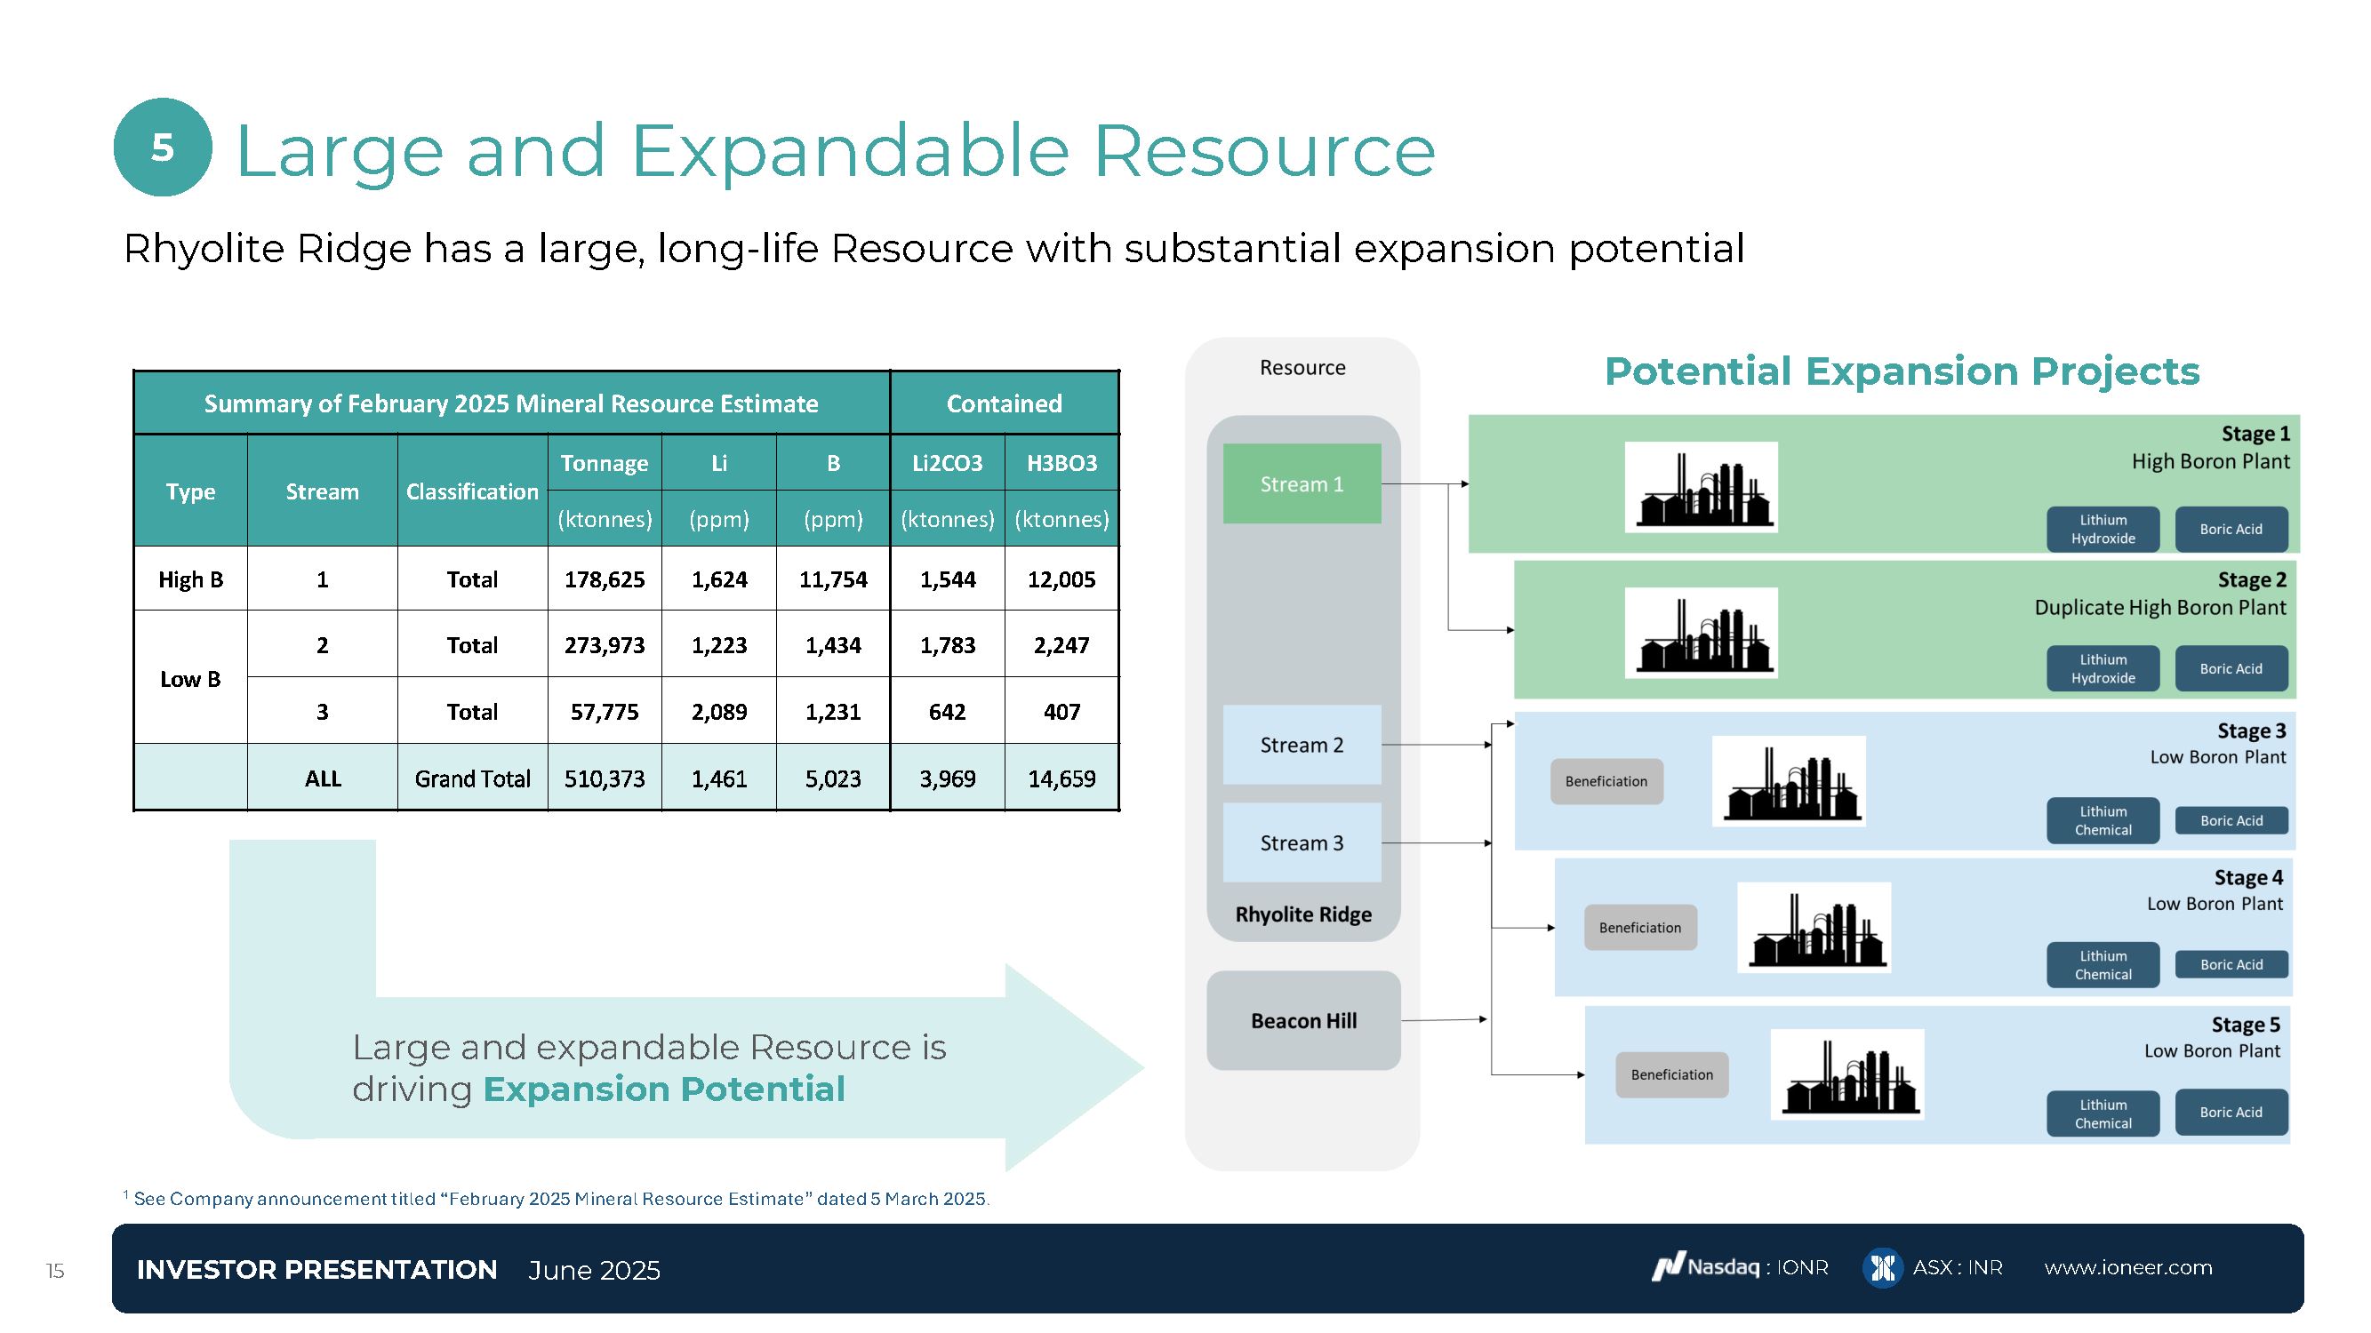Click the teal number 5 circle badge

tap(163, 148)
